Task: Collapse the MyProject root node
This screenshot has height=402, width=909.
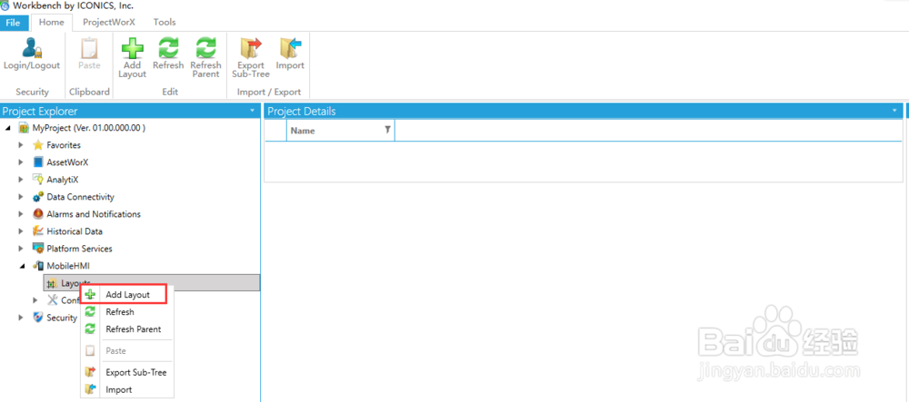Action: (x=7, y=129)
